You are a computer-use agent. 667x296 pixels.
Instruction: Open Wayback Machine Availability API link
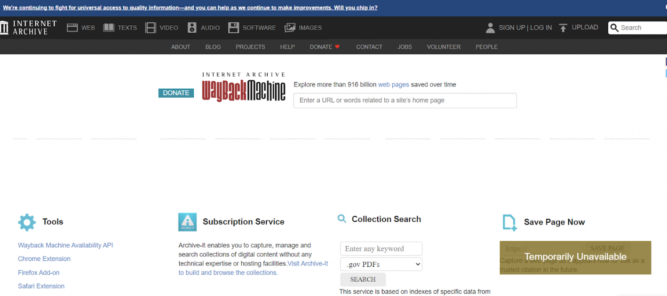[x=65, y=245]
